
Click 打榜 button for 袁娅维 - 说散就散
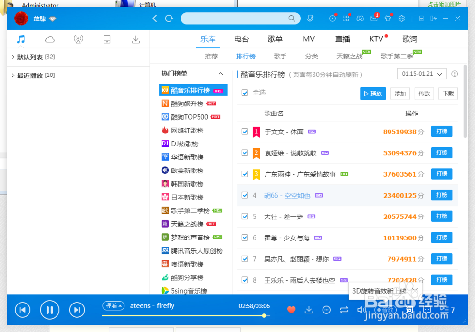[441, 153]
